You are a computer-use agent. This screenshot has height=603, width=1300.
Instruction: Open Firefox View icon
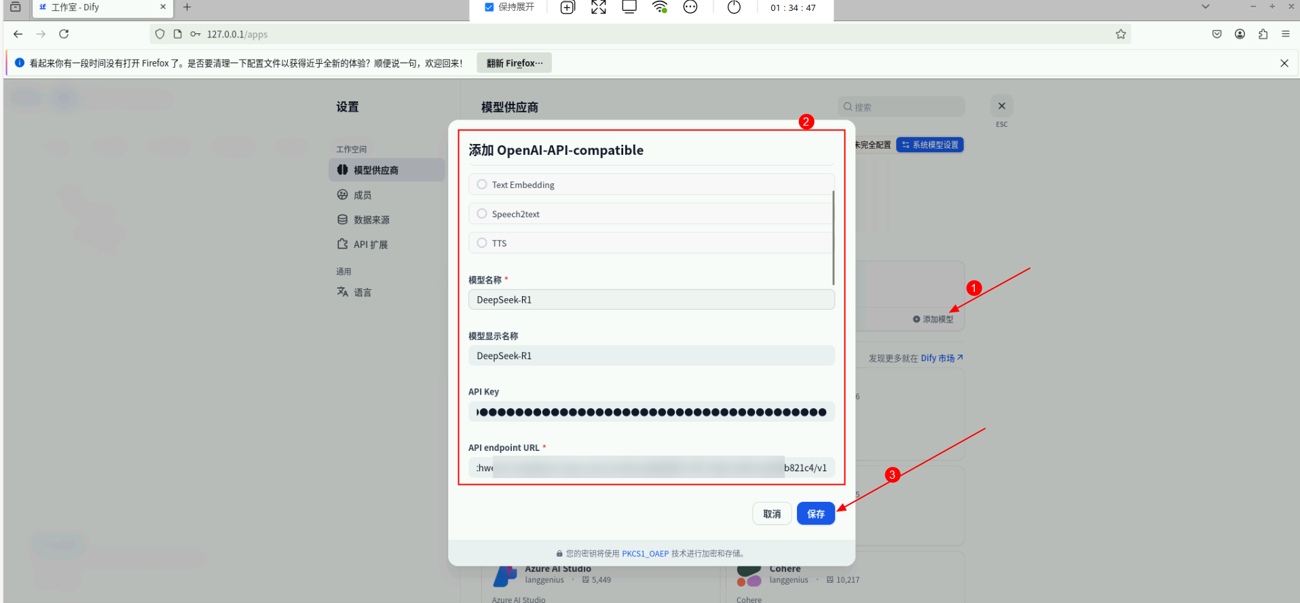[x=15, y=7]
